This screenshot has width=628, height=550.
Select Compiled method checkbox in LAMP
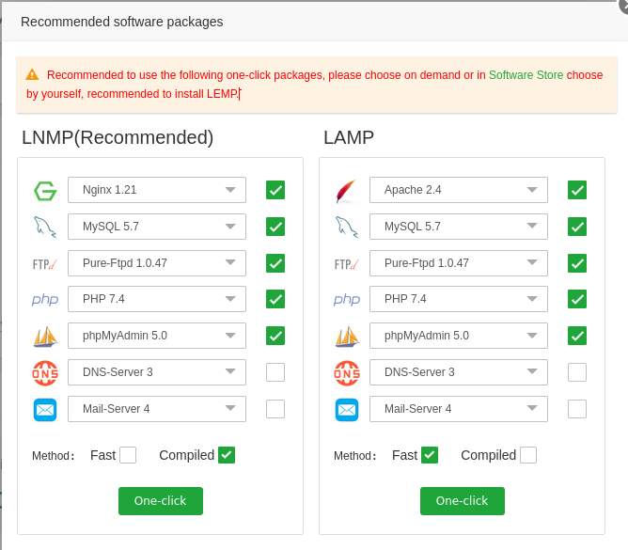coord(528,455)
